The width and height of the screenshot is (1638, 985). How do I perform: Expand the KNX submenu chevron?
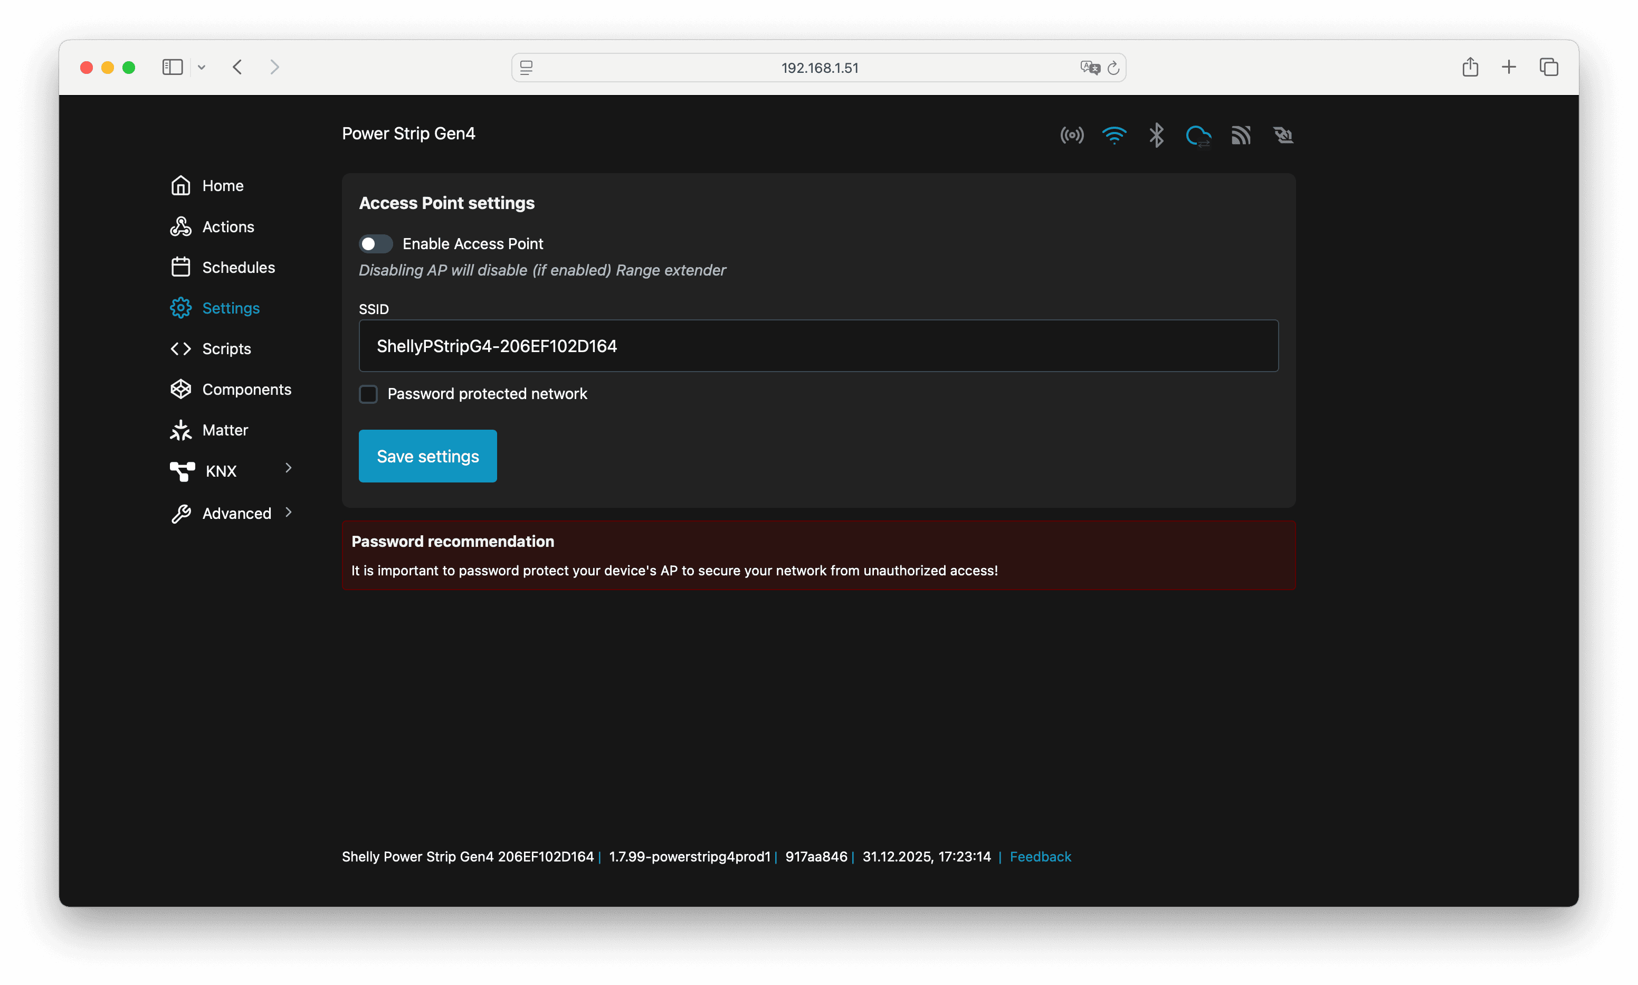click(288, 468)
